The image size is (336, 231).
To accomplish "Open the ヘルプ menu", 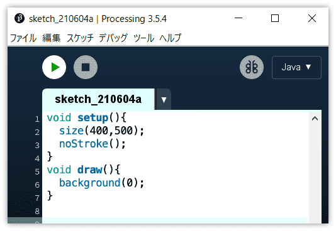I will (171, 38).
